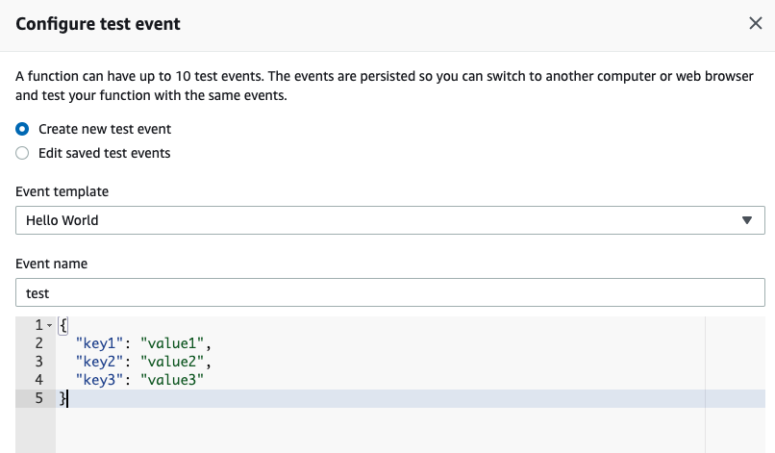Image resolution: width=775 pixels, height=453 pixels.
Task: Click highlighted line number 5 in gutter
Action: (x=39, y=398)
